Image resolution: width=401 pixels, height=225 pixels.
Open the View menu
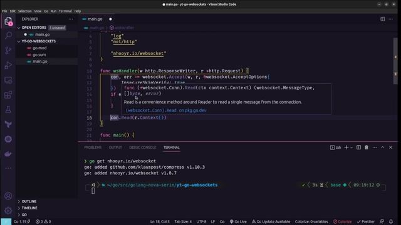coord(38,11)
